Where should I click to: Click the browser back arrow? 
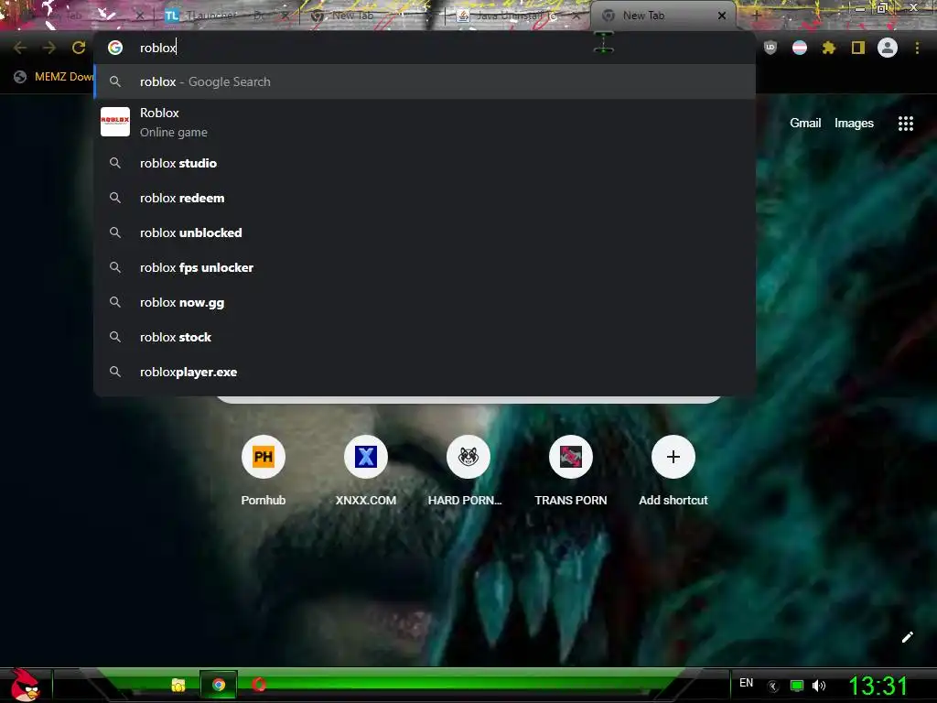(x=20, y=48)
